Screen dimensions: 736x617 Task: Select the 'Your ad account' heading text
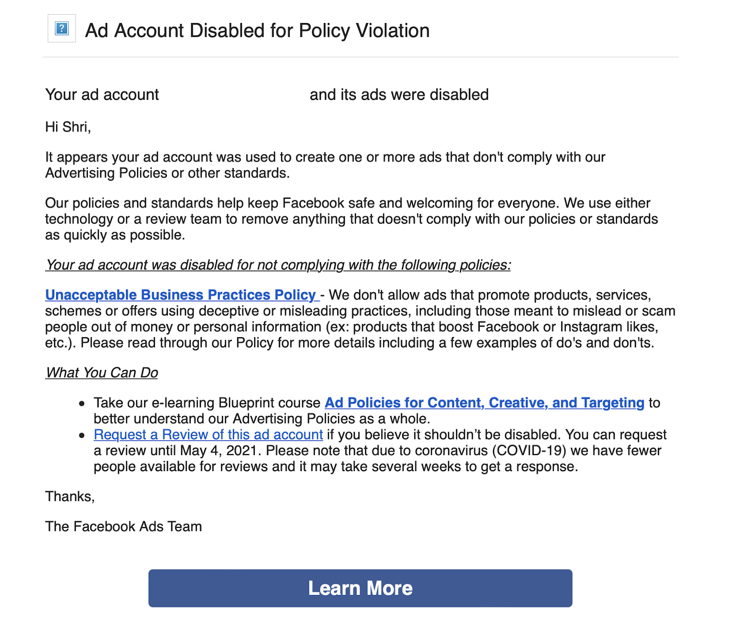(102, 95)
